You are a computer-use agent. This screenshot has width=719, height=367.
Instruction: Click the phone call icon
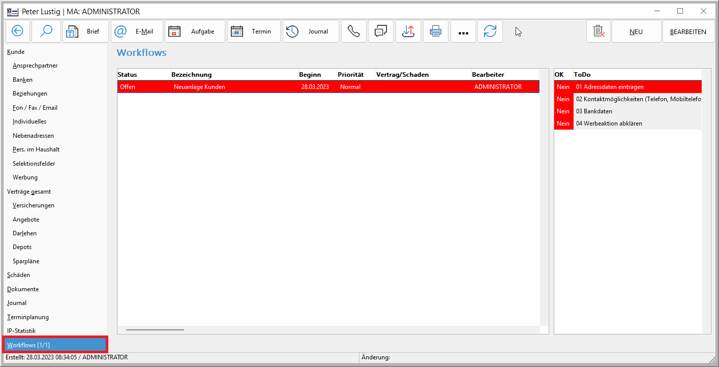(354, 32)
